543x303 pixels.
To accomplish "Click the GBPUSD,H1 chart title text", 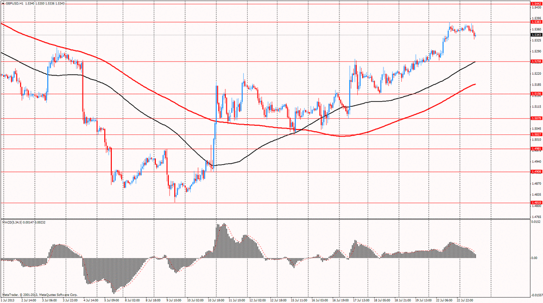I will (x=14, y=3).
